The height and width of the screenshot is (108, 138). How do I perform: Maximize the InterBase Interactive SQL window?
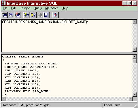pyautogui.click(x=129, y=3)
